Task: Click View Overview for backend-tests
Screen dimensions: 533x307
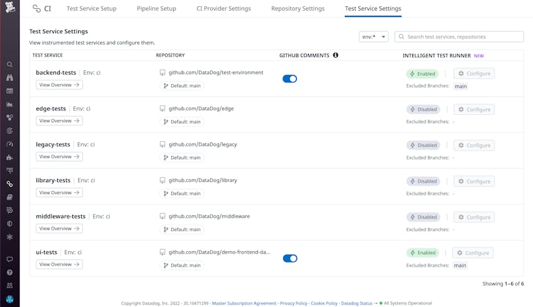Action: click(x=59, y=85)
